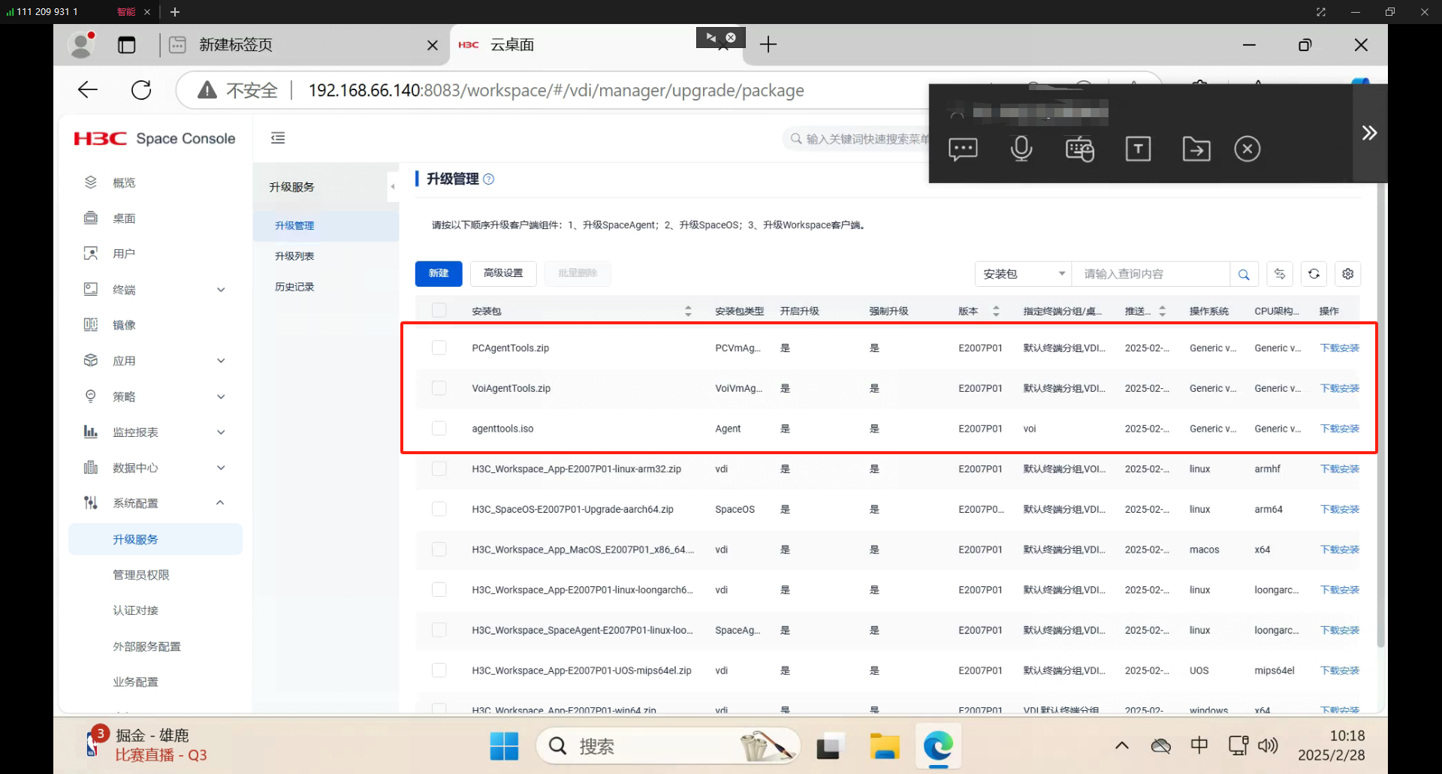Viewport: 1442px width, 774px height.
Task: Toggle the select-all checkbox in table header
Action: click(439, 310)
